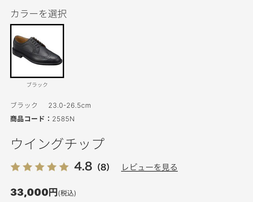The image size is (253, 202).
Task: Click the 33,000円 price text
Action: point(34,192)
